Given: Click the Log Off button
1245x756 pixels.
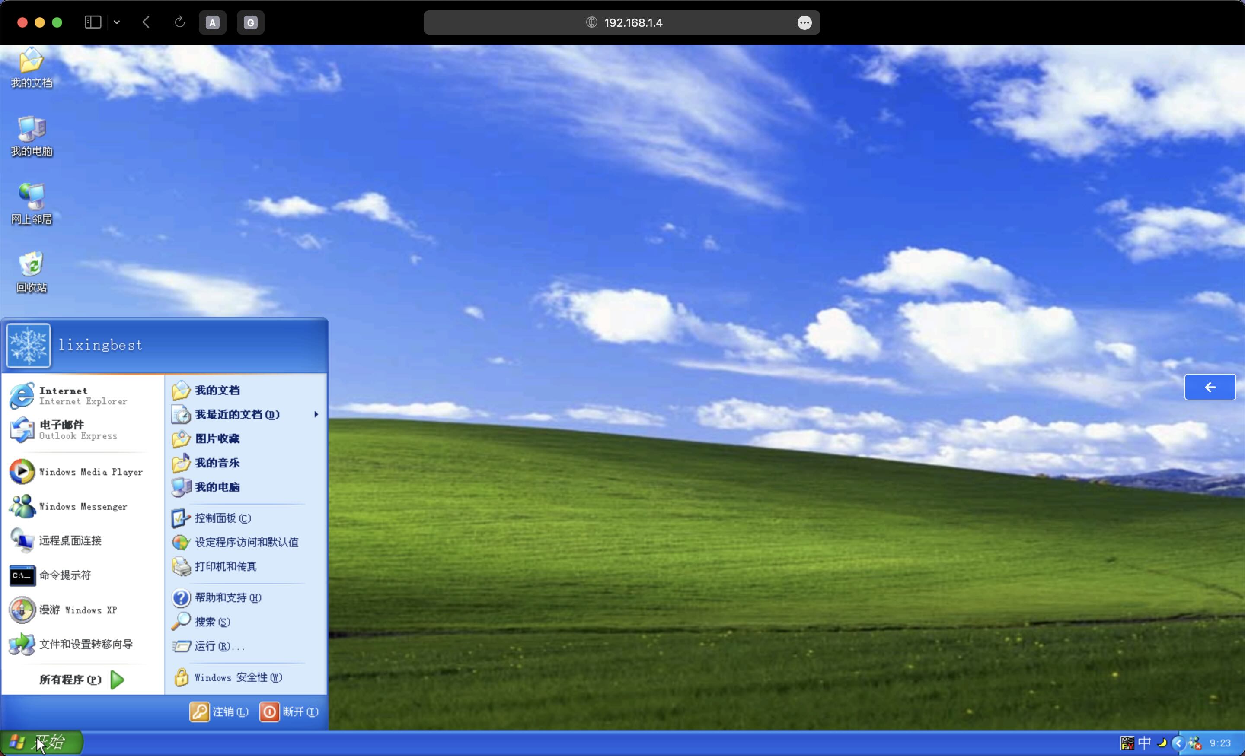Looking at the screenshot, I should point(219,712).
